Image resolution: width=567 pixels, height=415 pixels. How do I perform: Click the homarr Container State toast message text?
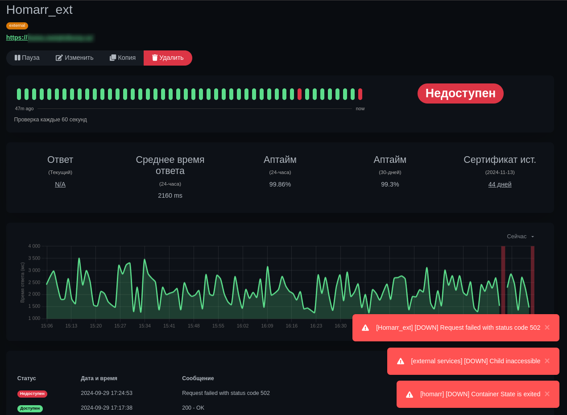point(480,394)
